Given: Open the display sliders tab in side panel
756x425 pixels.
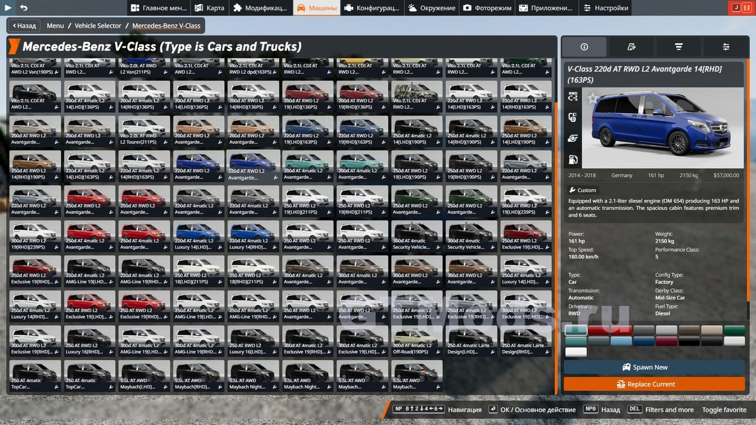Looking at the screenshot, I should point(726,47).
